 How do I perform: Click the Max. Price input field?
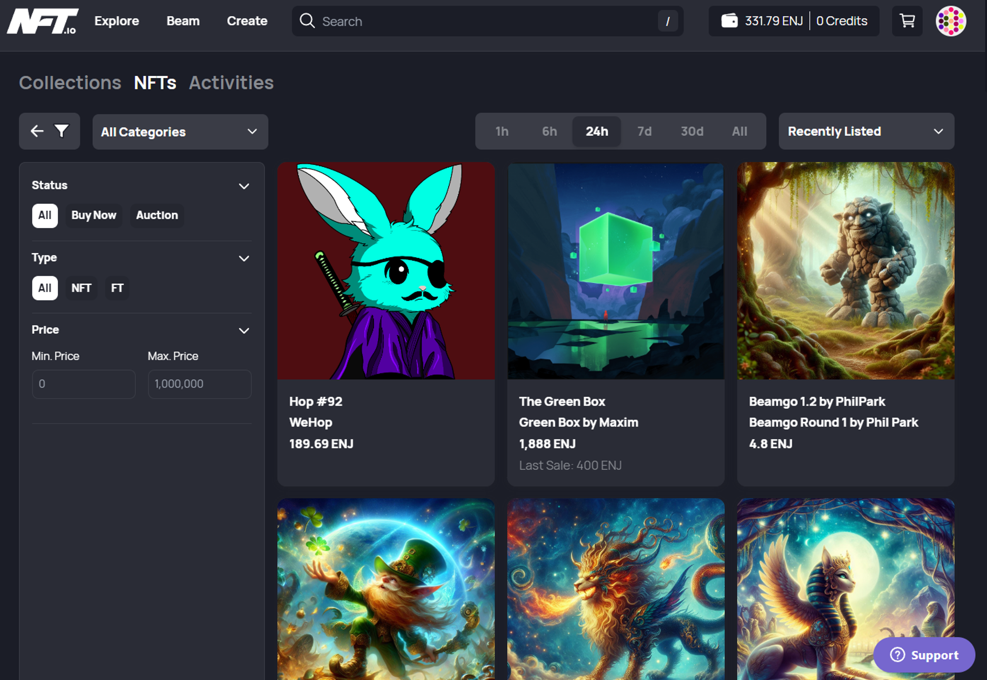click(200, 384)
